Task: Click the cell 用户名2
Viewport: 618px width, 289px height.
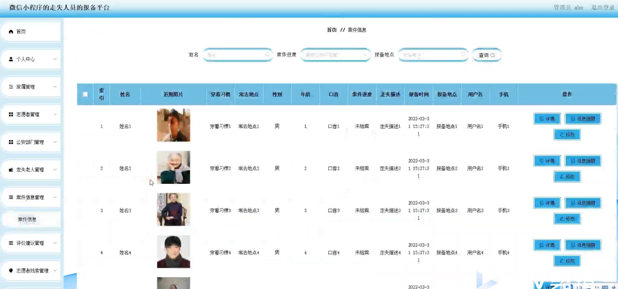Action: click(x=475, y=168)
